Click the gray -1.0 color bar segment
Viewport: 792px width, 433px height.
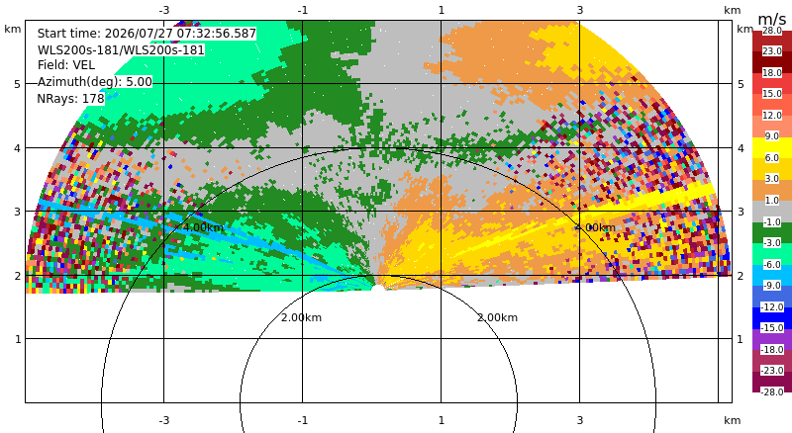point(772,212)
